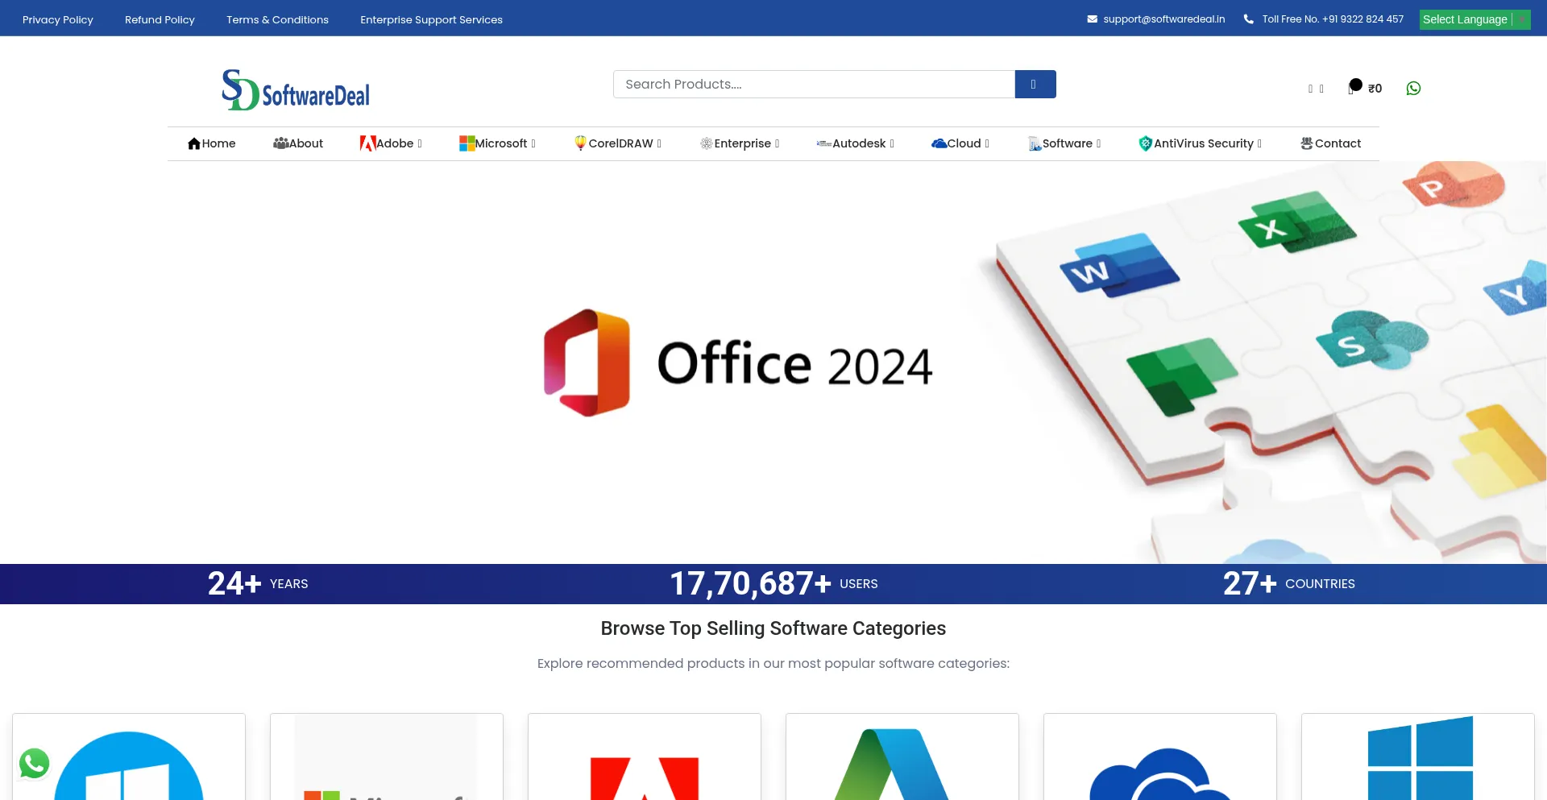Open the partially visible Microsoft logo category card
The width and height of the screenshot is (1547, 800).
pyautogui.click(x=387, y=756)
